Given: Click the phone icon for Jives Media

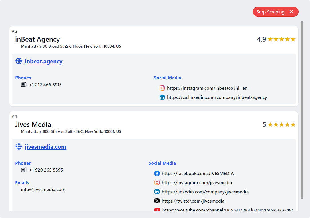Looking at the screenshot, I should [x=24, y=170].
